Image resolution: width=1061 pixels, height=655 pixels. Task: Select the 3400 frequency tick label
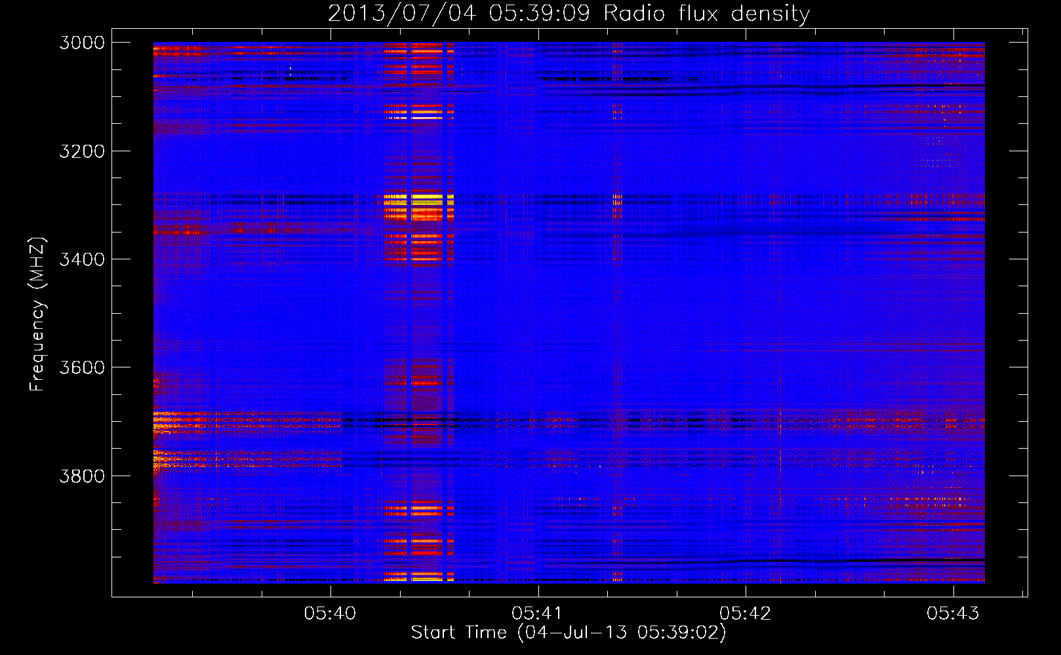pyautogui.click(x=82, y=259)
